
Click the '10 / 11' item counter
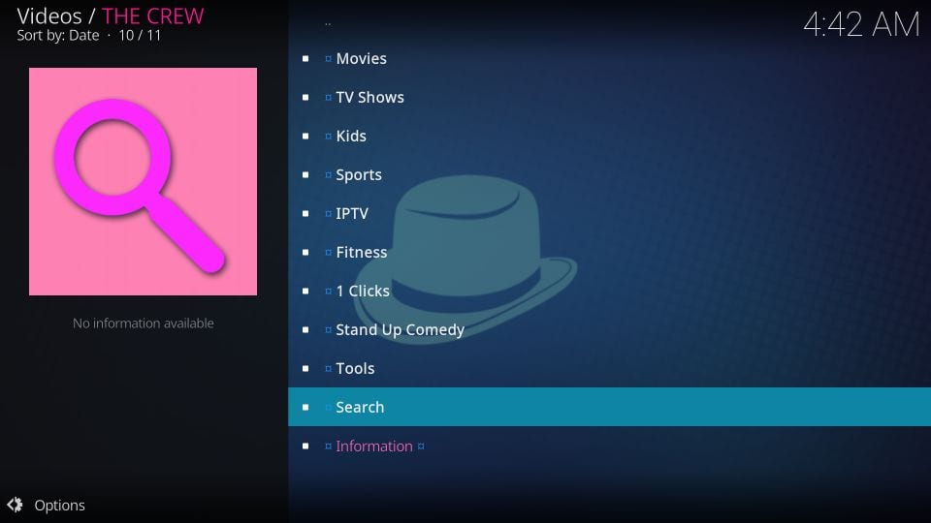coord(140,36)
